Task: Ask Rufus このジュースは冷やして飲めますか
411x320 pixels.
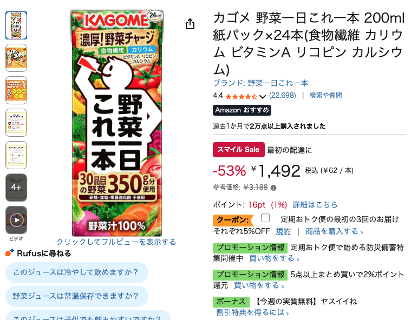Action: [77, 272]
